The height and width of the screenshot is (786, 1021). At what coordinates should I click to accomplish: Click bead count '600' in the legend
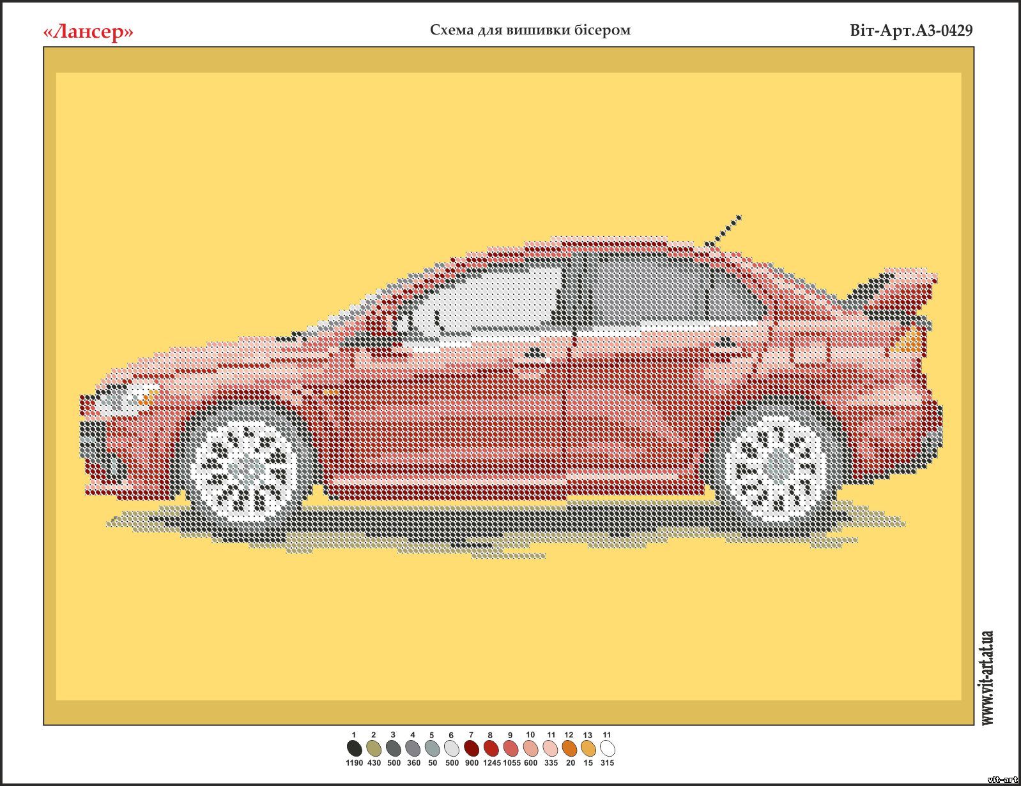click(x=530, y=763)
